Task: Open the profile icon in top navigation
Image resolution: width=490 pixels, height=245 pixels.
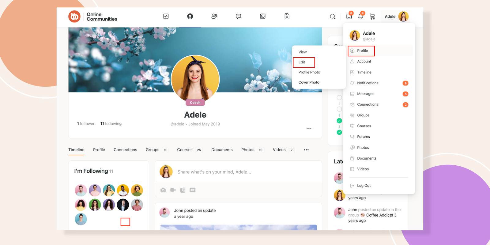Action: [190, 16]
